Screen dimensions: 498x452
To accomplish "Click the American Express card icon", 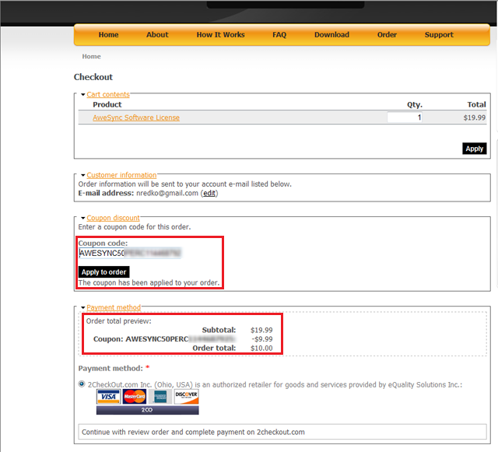I will (x=160, y=398).
